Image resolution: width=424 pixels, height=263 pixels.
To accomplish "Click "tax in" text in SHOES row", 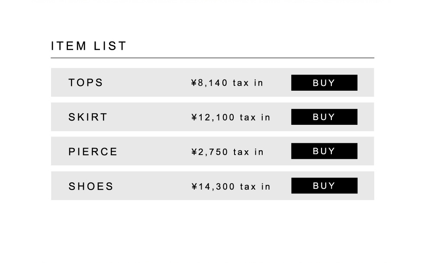I will click(x=255, y=187).
